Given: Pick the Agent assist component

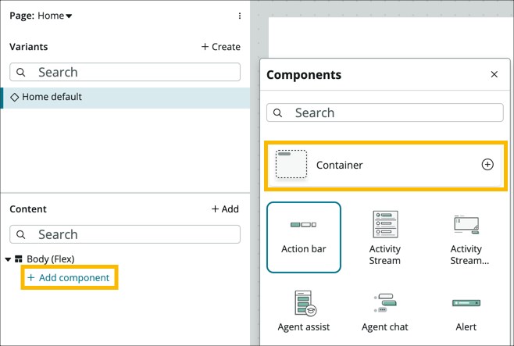Looking at the screenshot, I should (304, 303).
